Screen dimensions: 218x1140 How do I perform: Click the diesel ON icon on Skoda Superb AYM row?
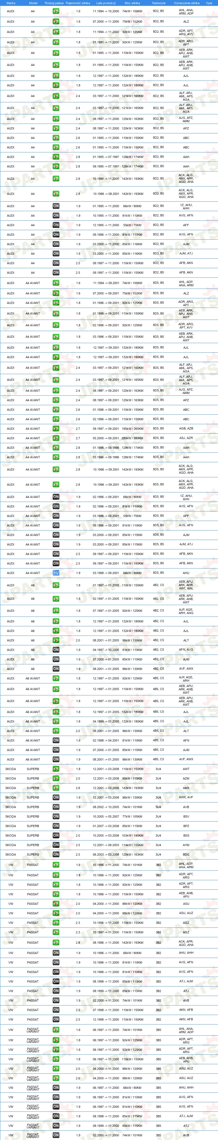(55, 845)
